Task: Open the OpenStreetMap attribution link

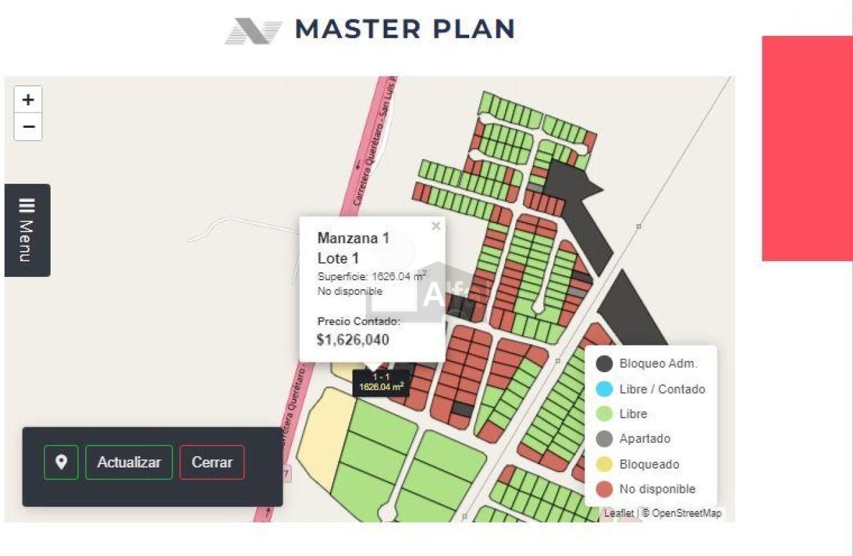Action: tap(686, 513)
